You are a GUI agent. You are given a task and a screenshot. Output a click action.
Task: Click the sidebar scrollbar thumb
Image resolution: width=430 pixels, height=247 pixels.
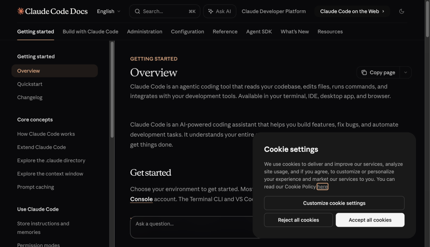[112, 90]
